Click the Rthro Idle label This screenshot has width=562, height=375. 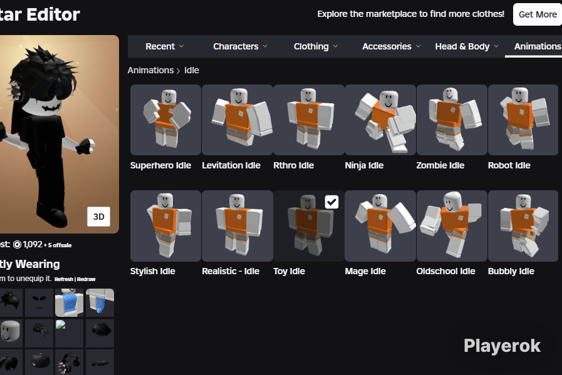[294, 165]
